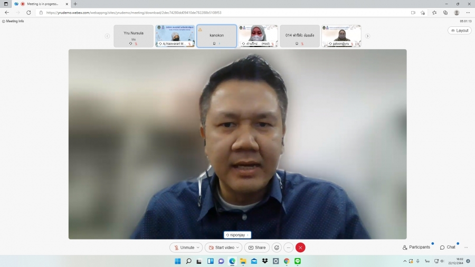475x267 pixels.
Task: Start video with the camera button
Action: pyautogui.click(x=221, y=247)
